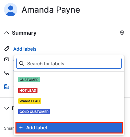The width and height of the screenshot is (130, 137).
Task: Click the Amanda Payne contact name
Action: (x=51, y=10)
